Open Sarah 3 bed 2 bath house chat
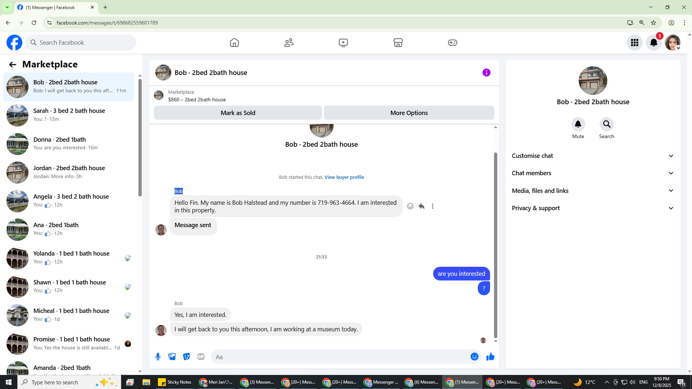This screenshot has height=389, width=692. point(69,115)
